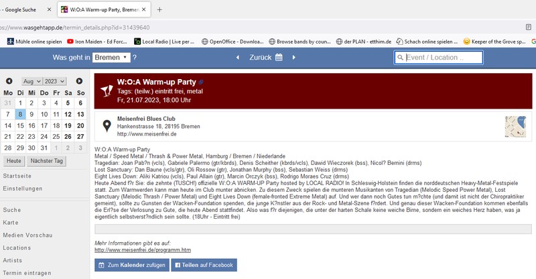Screen dimensions: 536x279
Task: Go to next month in calendar
Action: tap(79, 81)
